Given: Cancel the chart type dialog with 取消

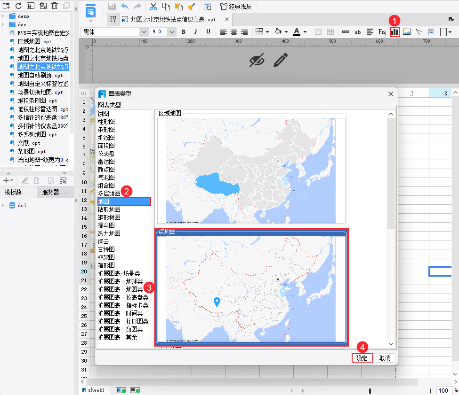Looking at the screenshot, I should (385, 358).
